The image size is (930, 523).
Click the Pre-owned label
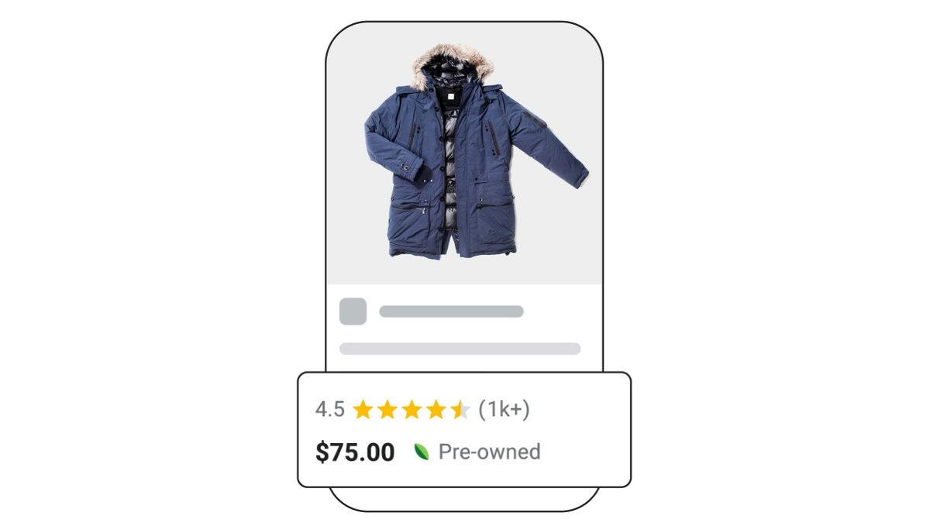490,452
